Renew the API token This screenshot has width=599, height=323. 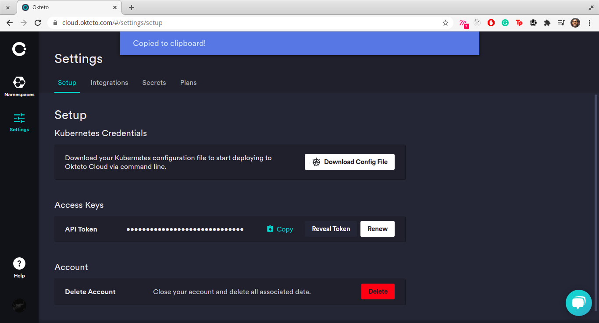(378, 229)
